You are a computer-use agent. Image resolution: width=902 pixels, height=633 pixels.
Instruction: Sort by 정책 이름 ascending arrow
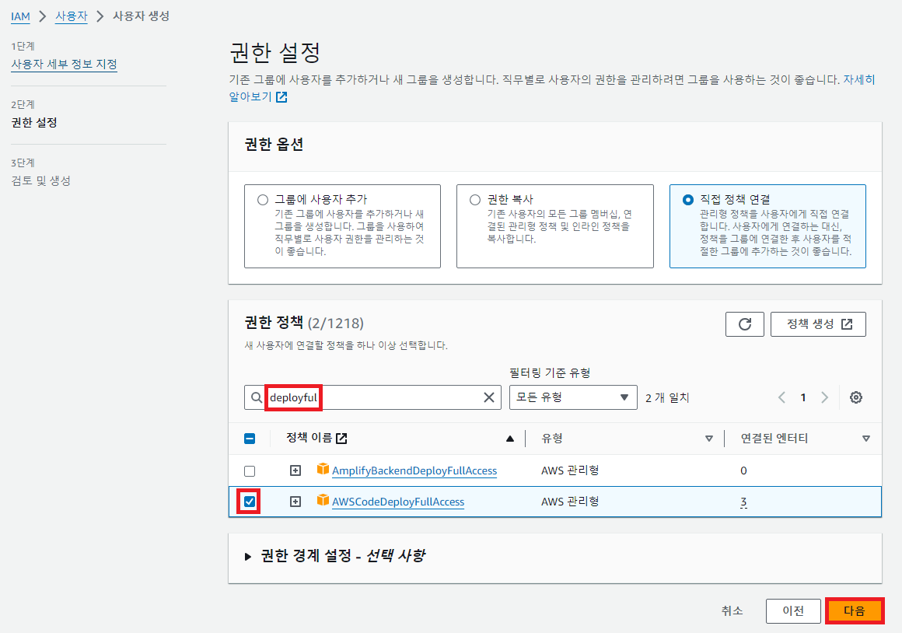(x=509, y=439)
